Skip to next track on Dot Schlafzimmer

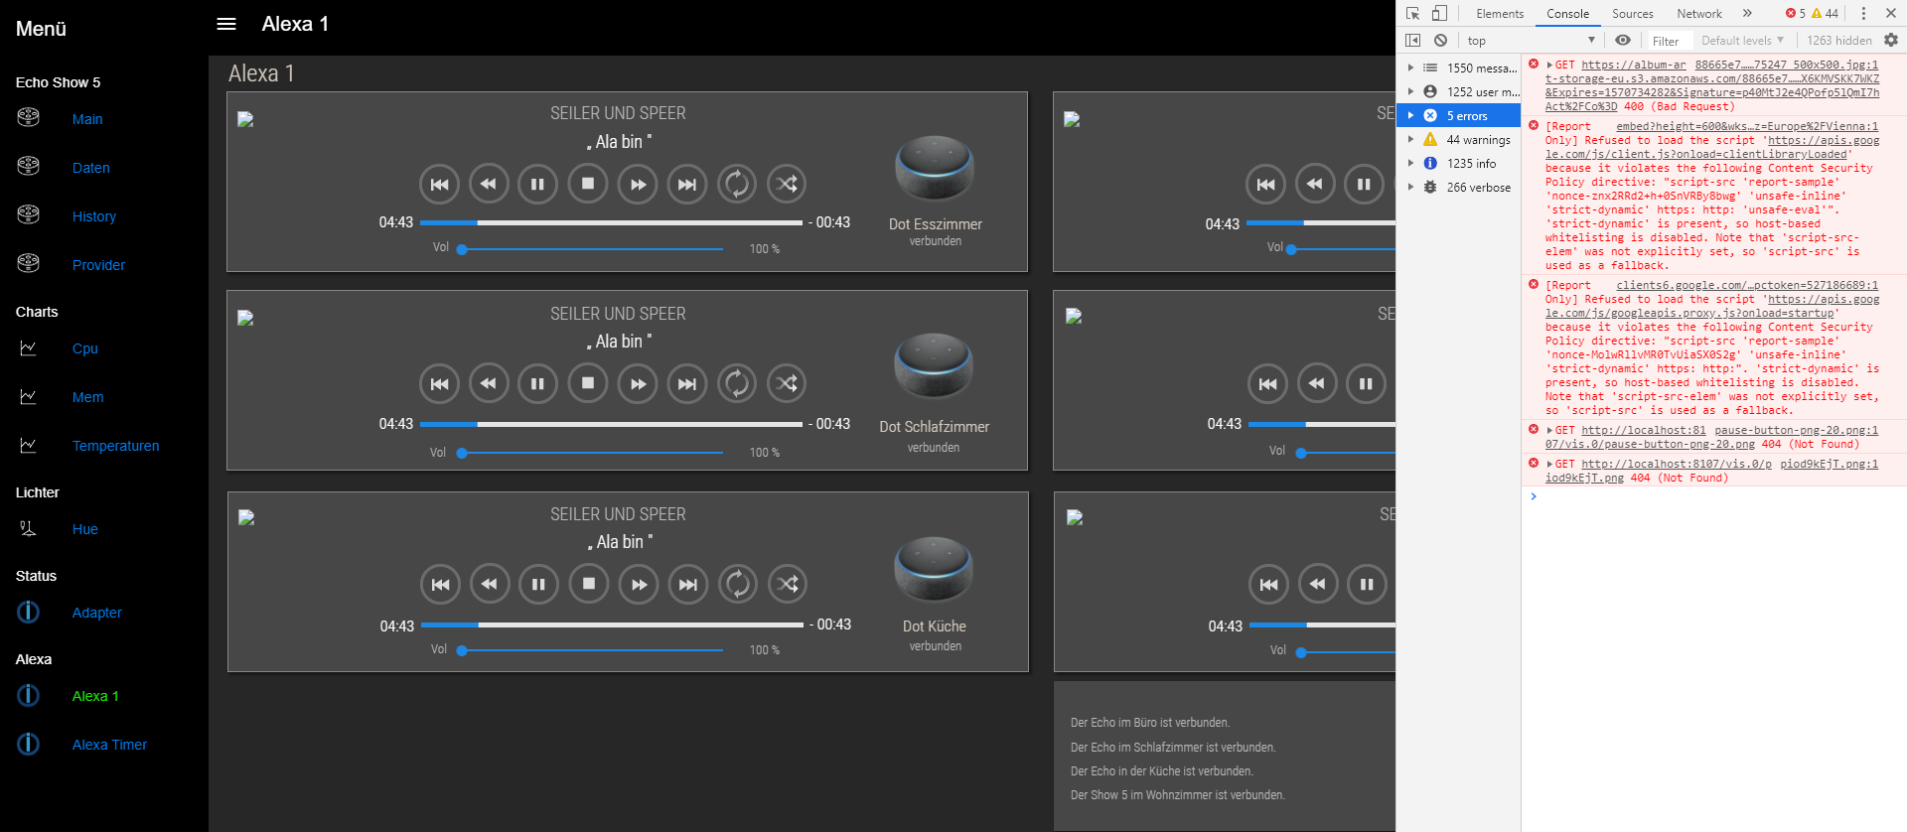point(687,383)
